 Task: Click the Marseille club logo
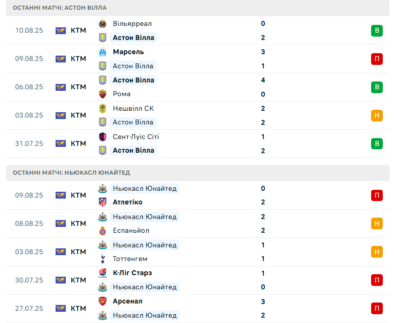(x=102, y=52)
